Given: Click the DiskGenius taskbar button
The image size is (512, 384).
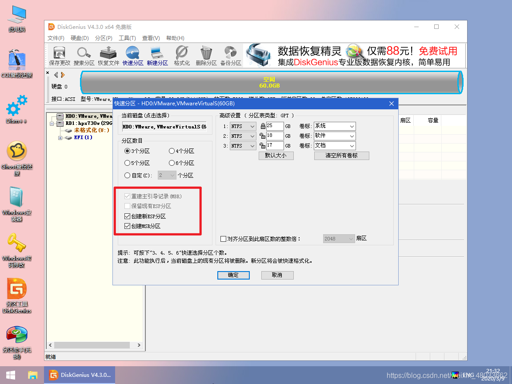Looking at the screenshot, I should [x=80, y=375].
